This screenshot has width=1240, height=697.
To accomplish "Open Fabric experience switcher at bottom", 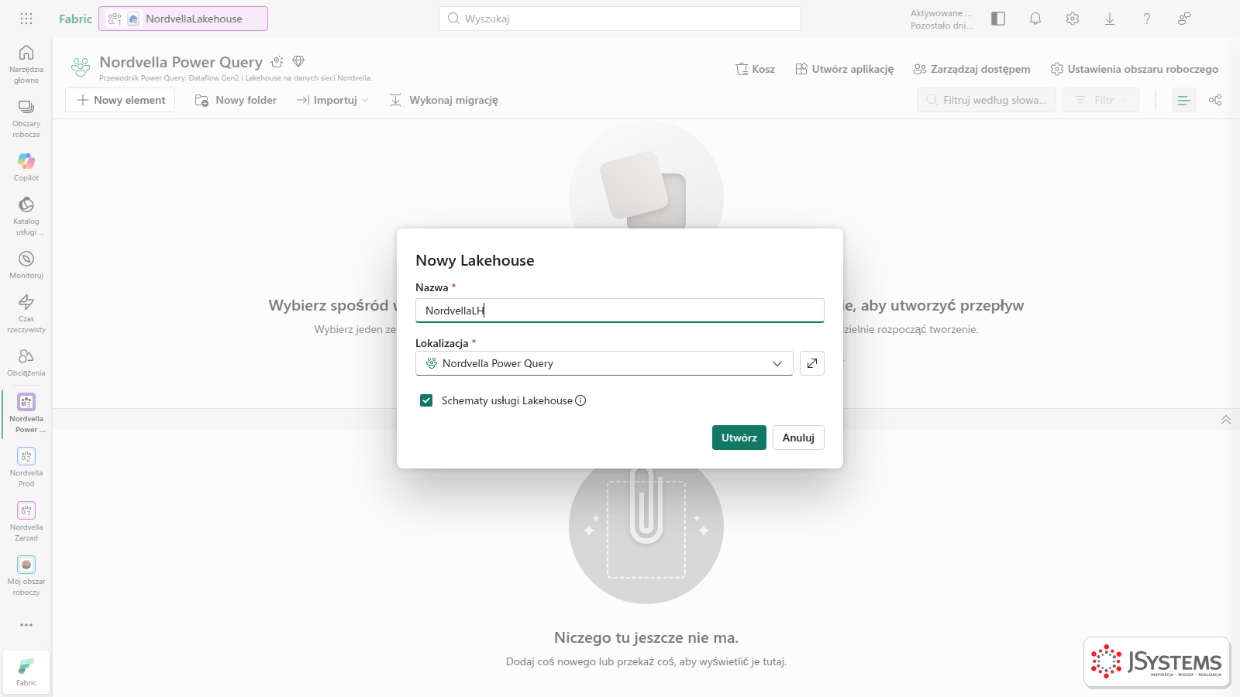I will (x=26, y=671).
